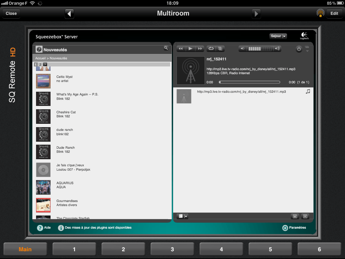Raise volume with the loud speaker icon
The height and width of the screenshot is (259, 345).
277,49
